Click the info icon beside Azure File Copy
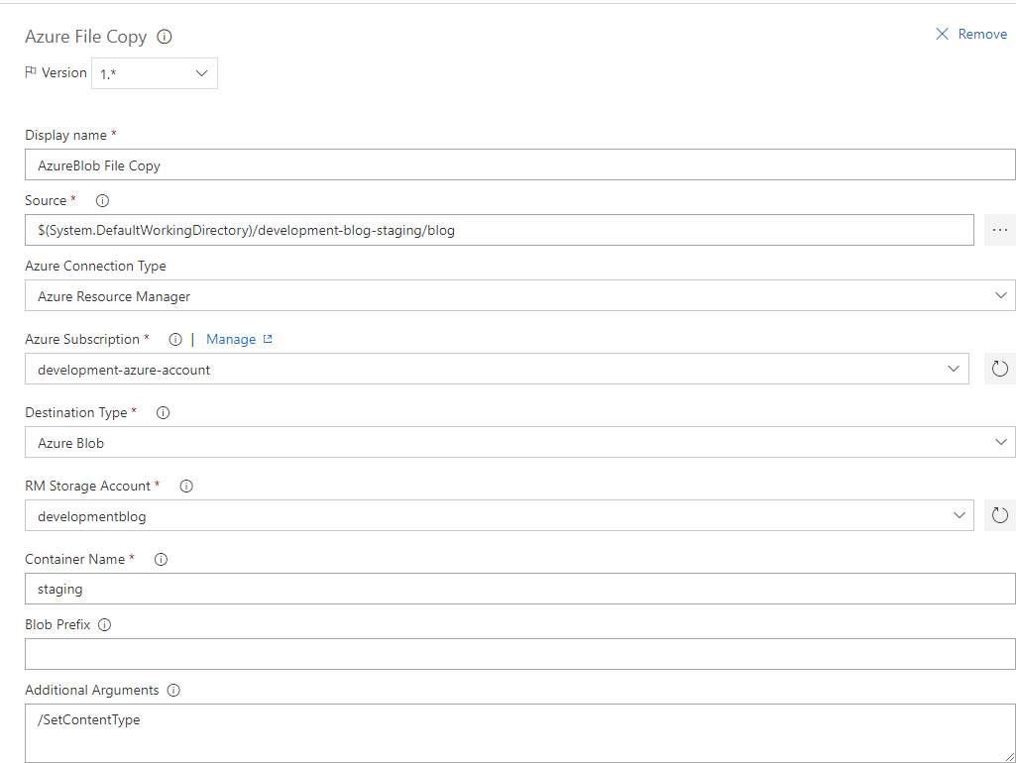Image resolution: width=1016 pixels, height=763 pixels. (x=166, y=37)
